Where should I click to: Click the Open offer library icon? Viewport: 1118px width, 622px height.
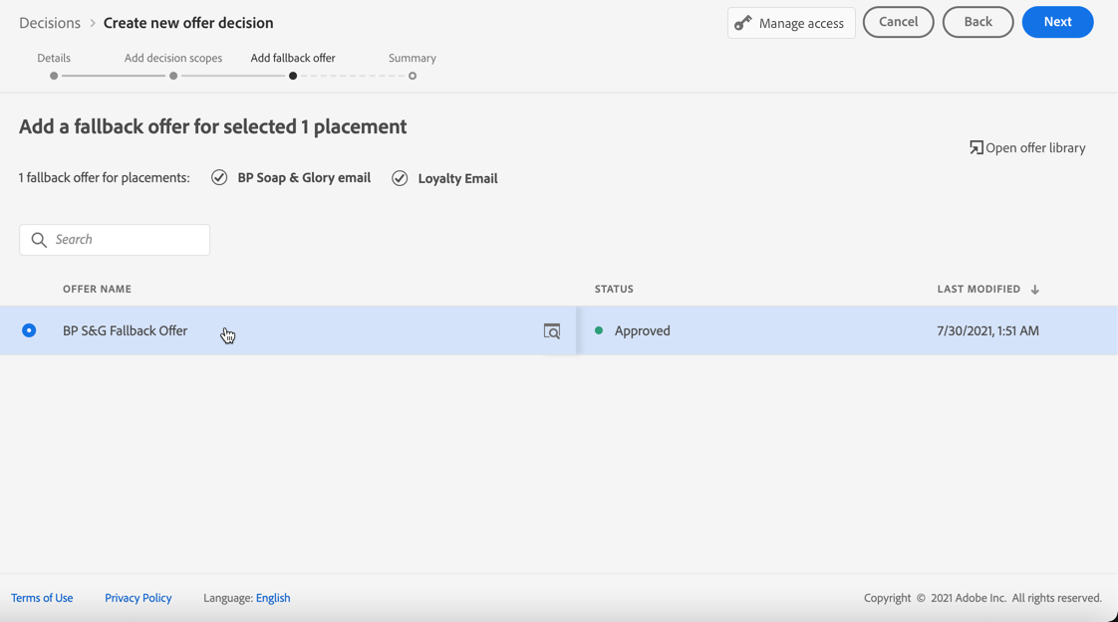tap(976, 147)
